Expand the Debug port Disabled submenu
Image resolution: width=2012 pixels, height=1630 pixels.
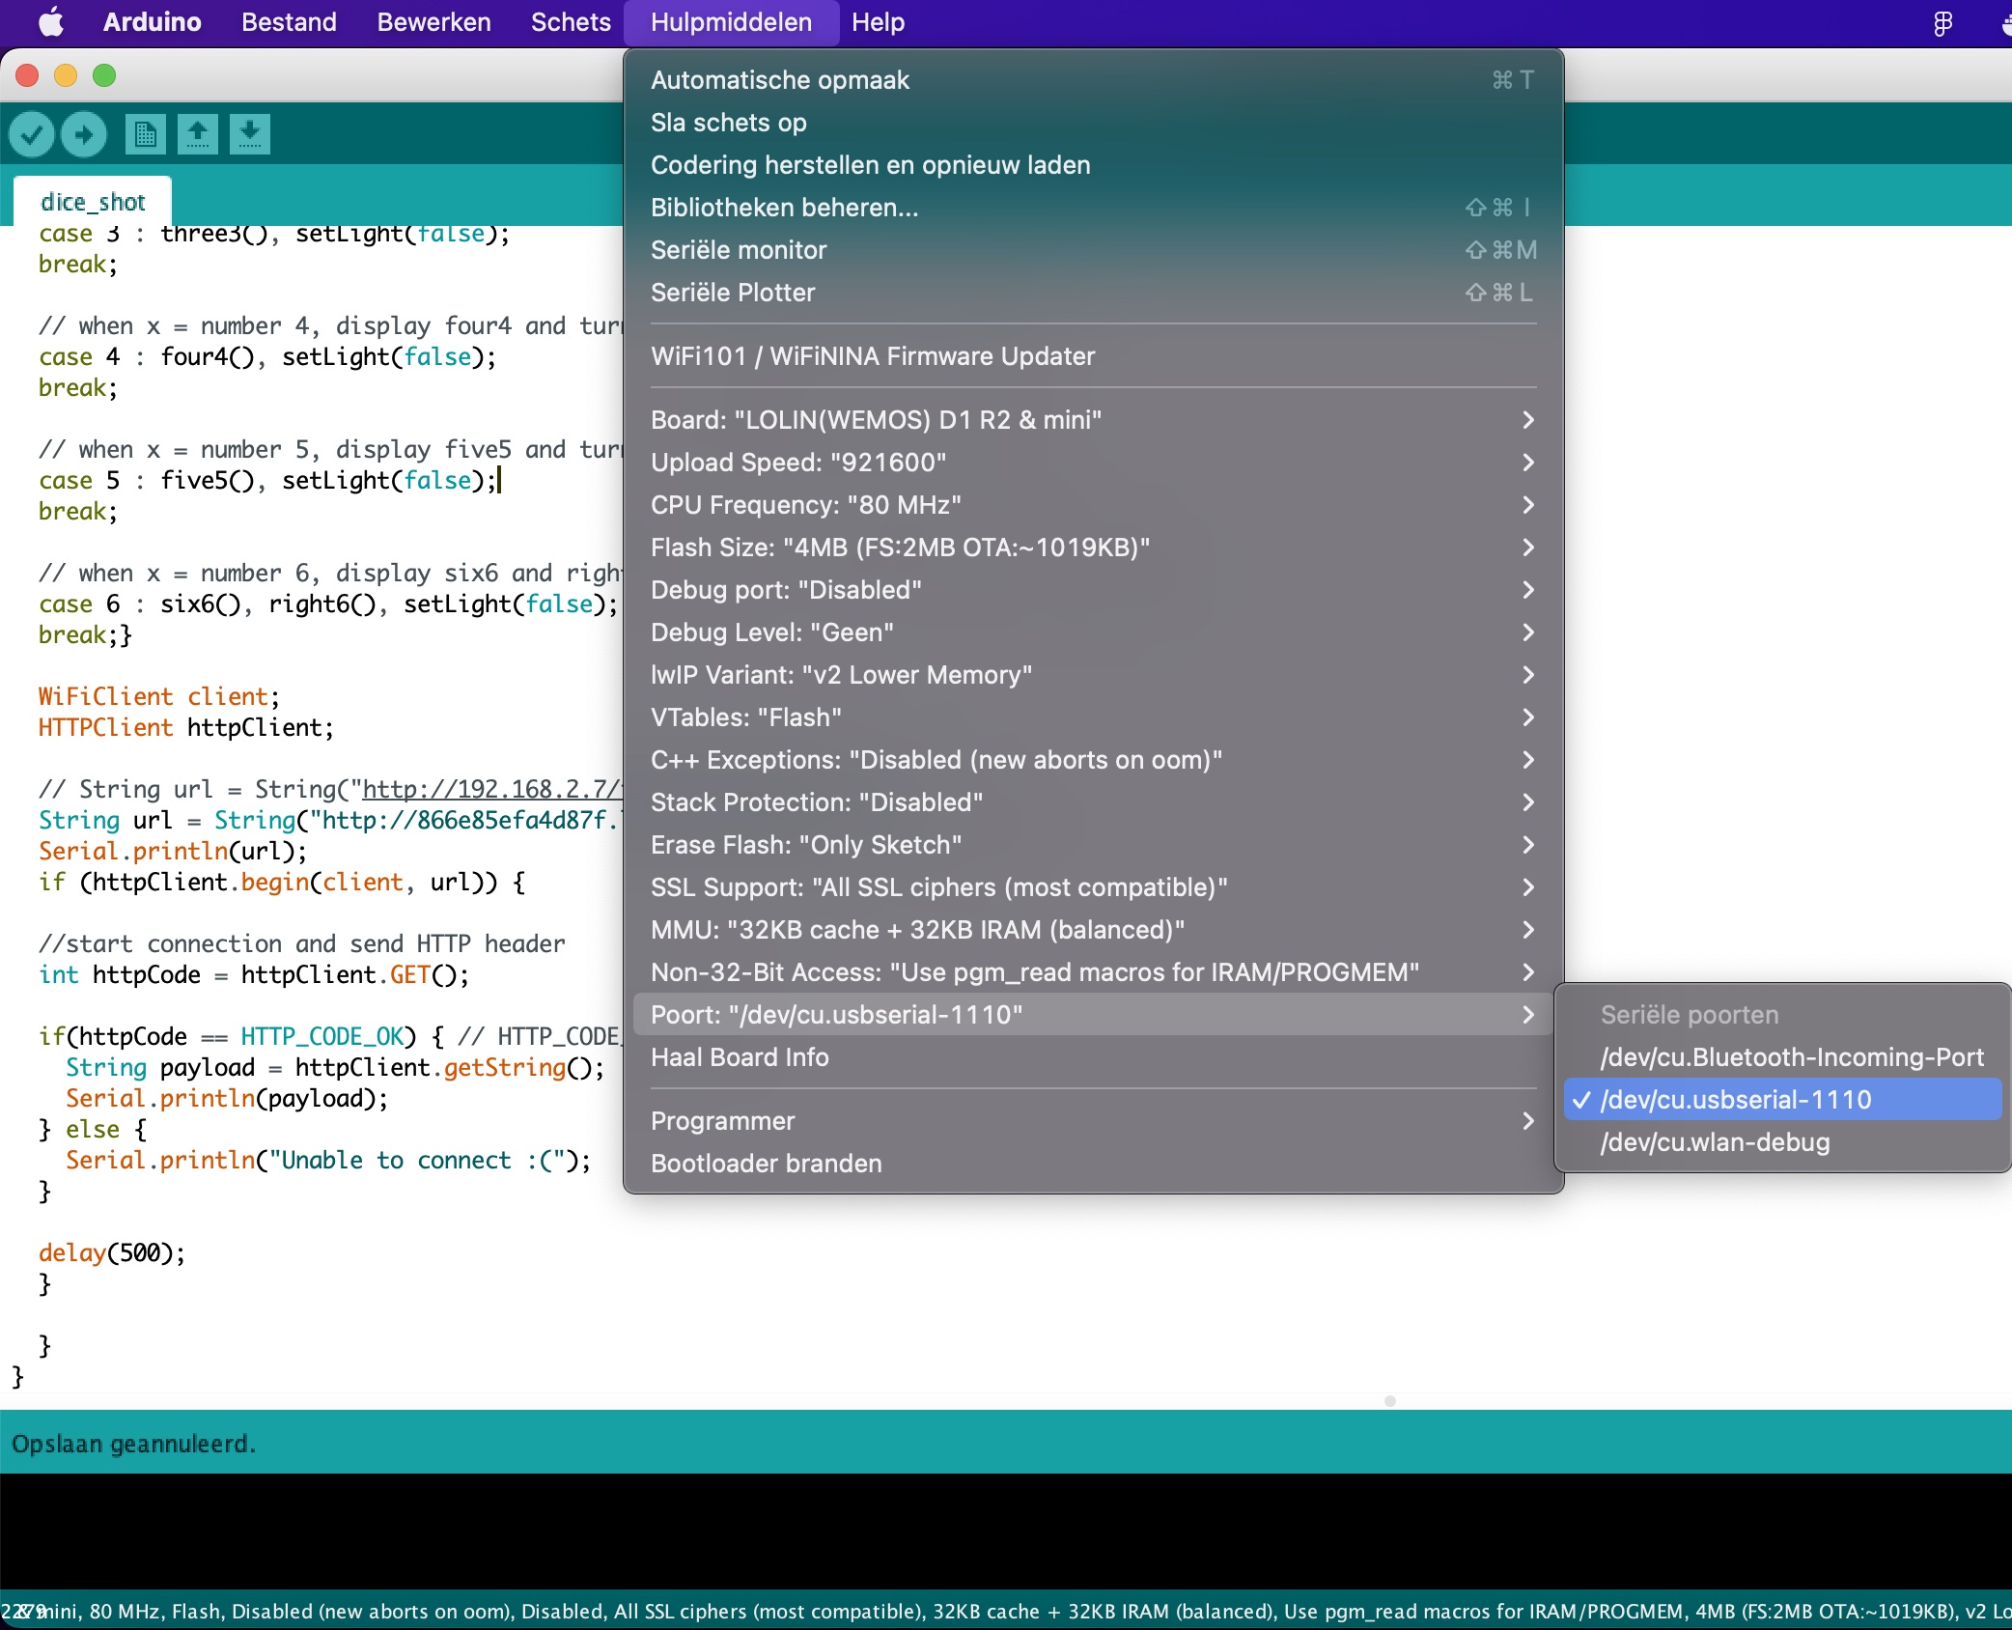1093,590
